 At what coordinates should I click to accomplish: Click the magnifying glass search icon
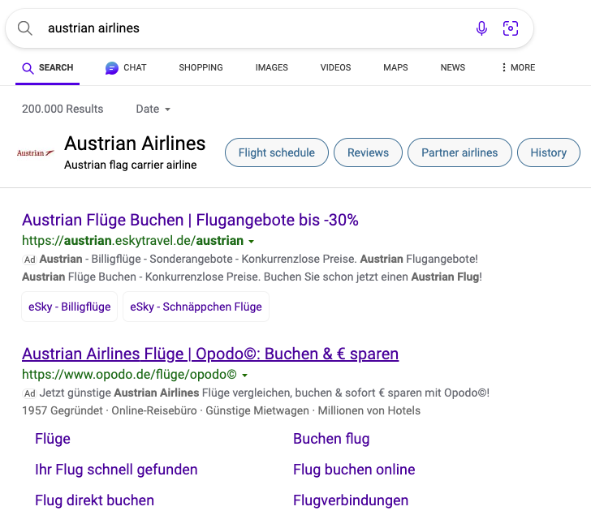[x=25, y=28]
